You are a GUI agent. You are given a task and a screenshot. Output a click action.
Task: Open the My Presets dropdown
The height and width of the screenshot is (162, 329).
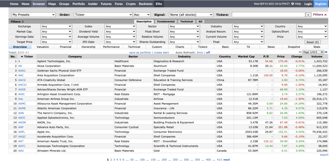33,15
